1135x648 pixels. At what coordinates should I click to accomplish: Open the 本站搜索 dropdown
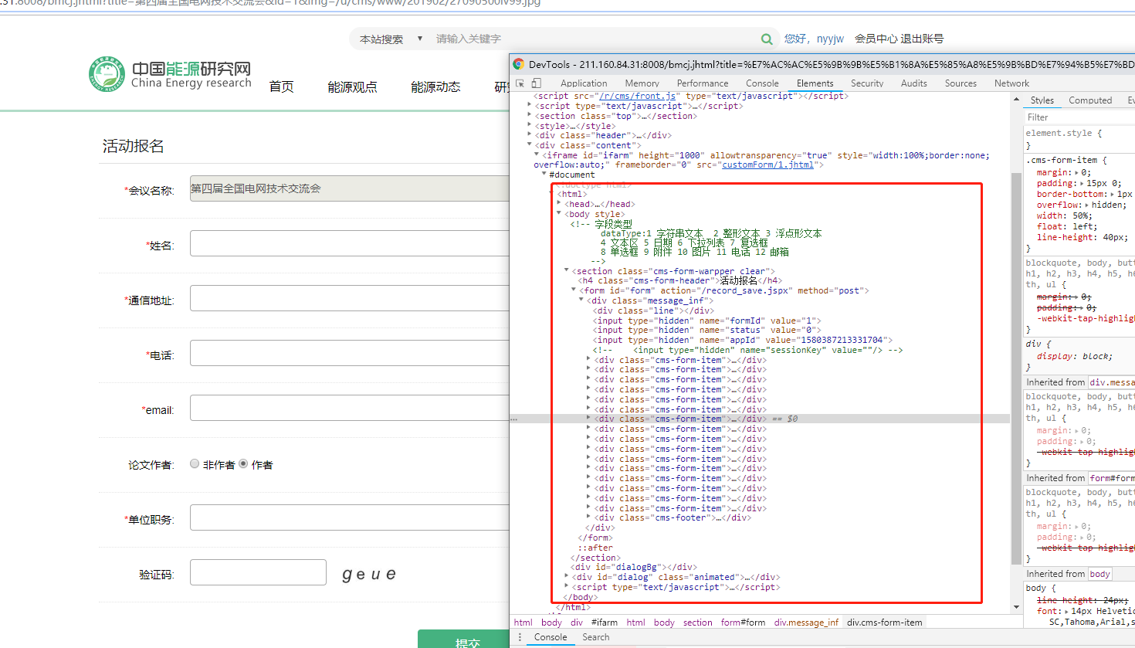[x=391, y=39]
